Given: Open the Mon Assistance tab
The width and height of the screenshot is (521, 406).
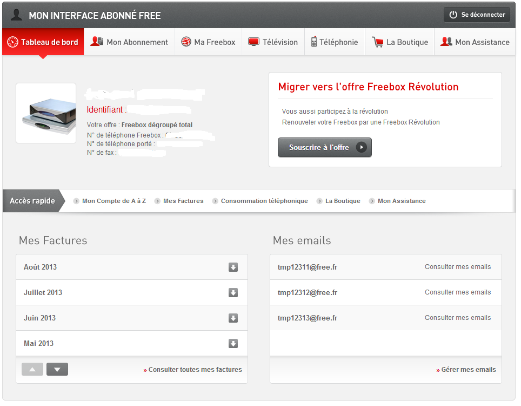Looking at the screenshot, I should [x=475, y=42].
